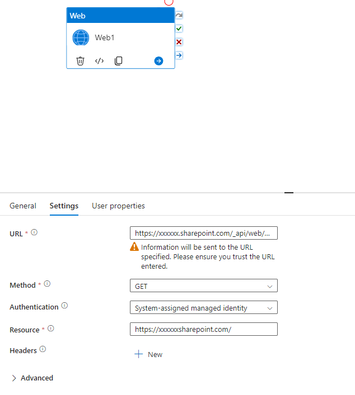355x395 pixels.
Task: Clone the Web1 activity with copy icon
Action: click(118, 61)
